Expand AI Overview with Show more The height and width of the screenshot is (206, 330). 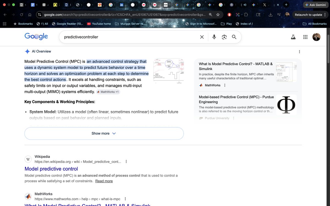coord(104,133)
